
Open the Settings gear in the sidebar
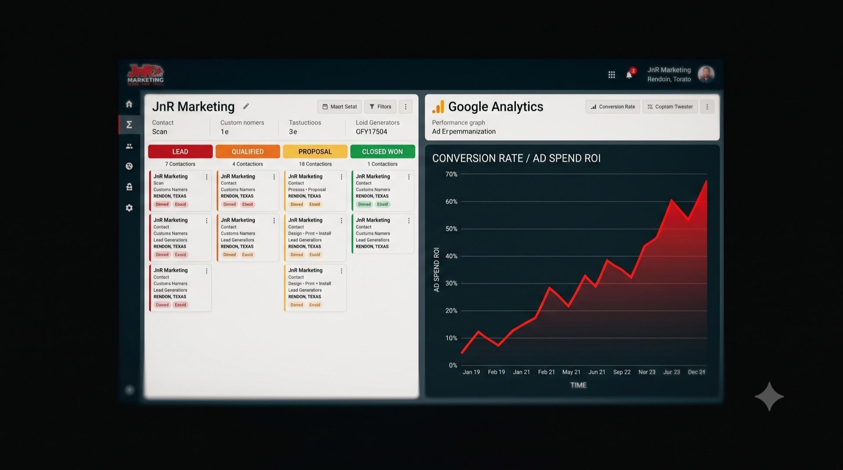129,208
